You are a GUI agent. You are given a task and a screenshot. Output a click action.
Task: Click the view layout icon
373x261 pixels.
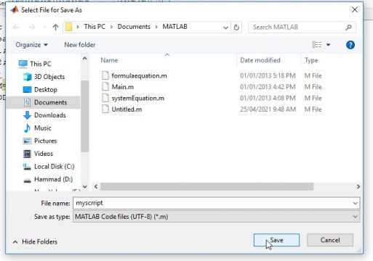pyautogui.click(x=317, y=45)
